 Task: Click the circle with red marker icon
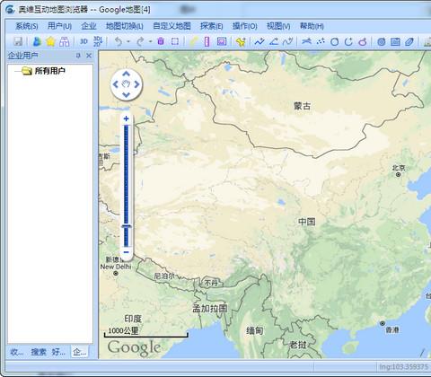pos(363,41)
